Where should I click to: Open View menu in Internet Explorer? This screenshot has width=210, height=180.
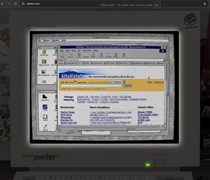click(73, 51)
